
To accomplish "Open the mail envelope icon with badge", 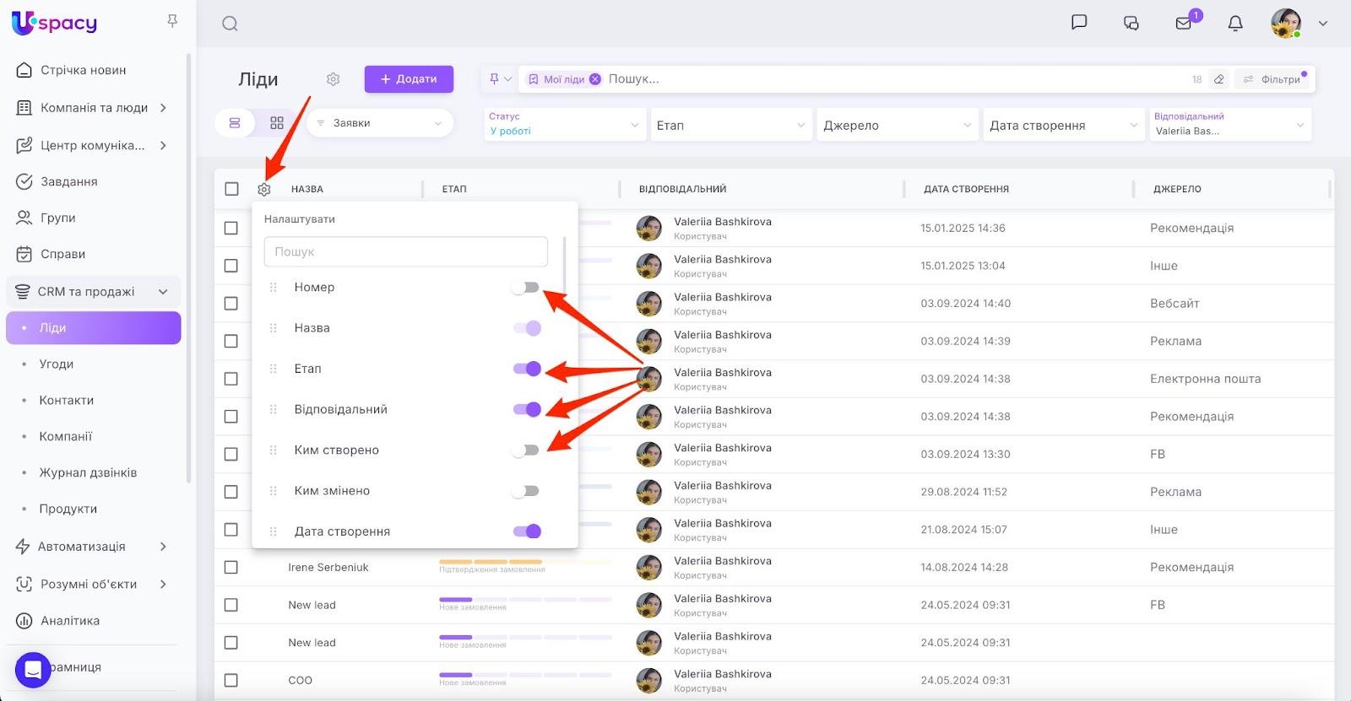I will pyautogui.click(x=1184, y=24).
